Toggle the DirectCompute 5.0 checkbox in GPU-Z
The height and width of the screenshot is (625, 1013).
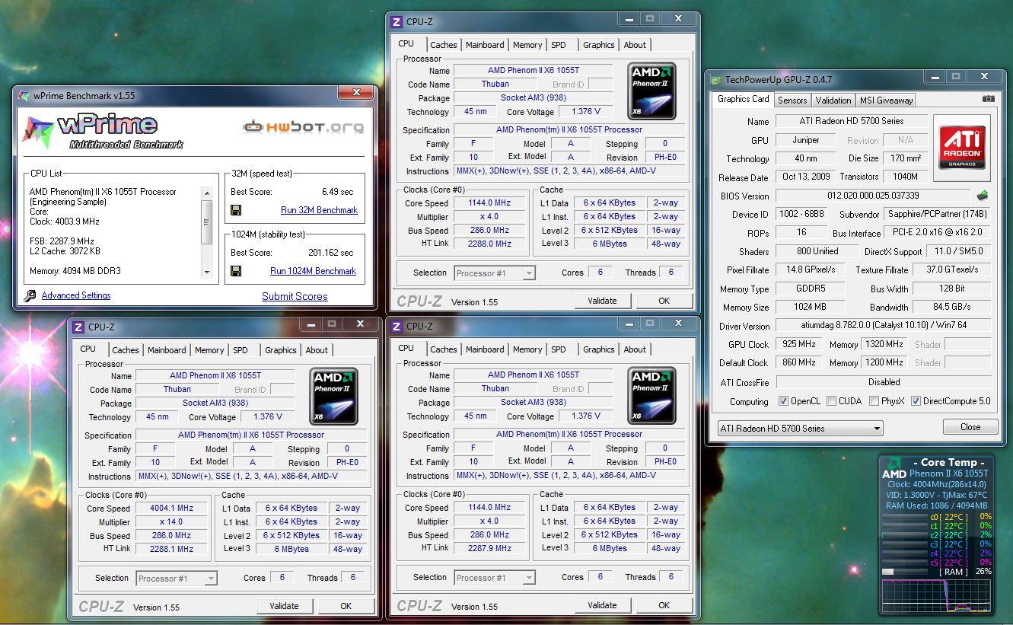[916, 401]
